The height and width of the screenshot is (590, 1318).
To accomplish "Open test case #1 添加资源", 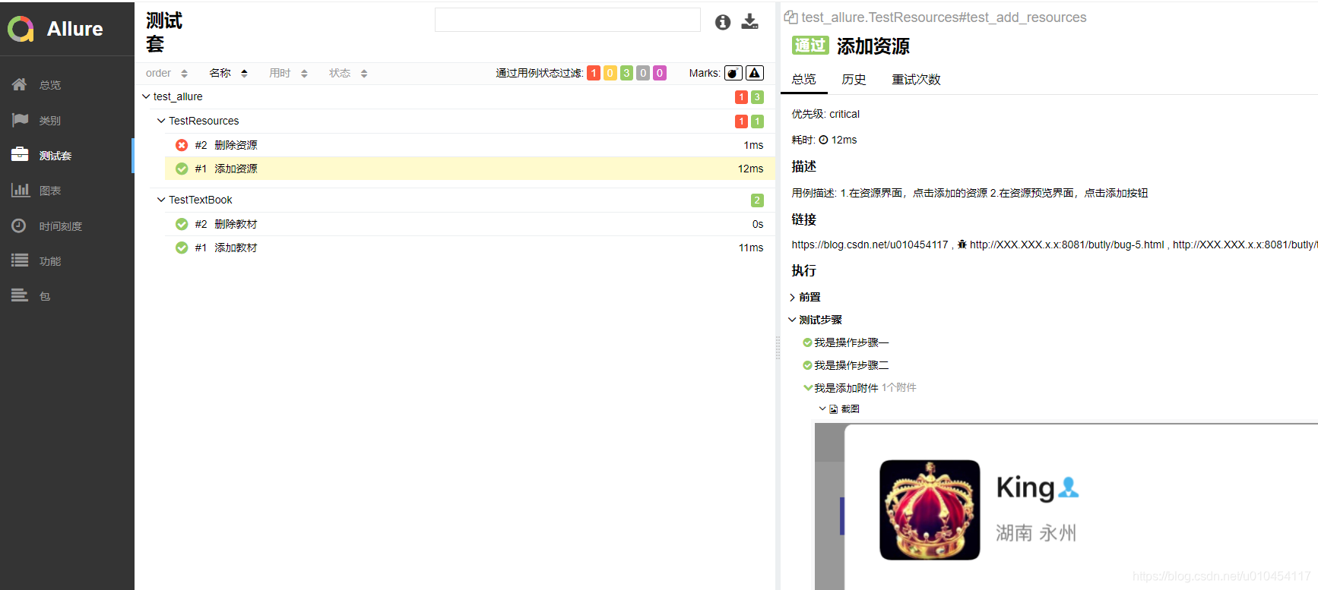I will coord(470,169).
